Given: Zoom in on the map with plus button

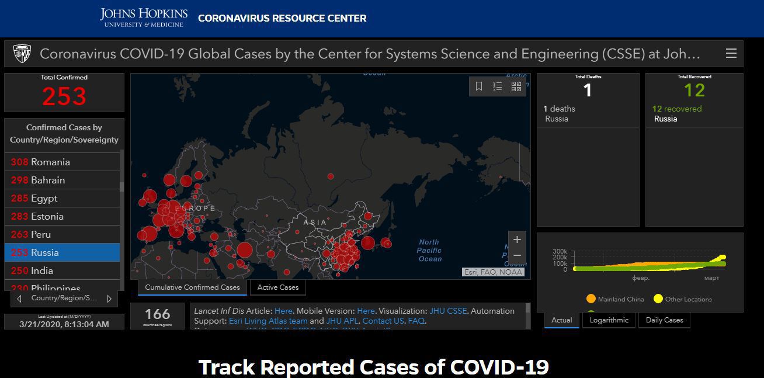Looking at the screenshot, I should click(517, 240).
